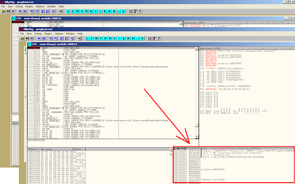
Task: Open File menu in front OllyDbg window
Action: point(22,34)
